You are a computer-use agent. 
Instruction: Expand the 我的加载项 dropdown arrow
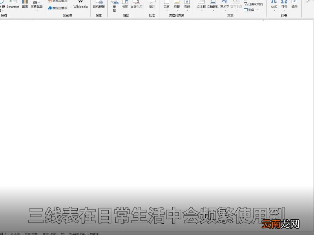click(71, 8)
